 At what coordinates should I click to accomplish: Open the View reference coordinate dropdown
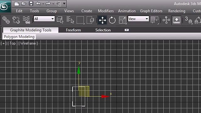[138, 19]
